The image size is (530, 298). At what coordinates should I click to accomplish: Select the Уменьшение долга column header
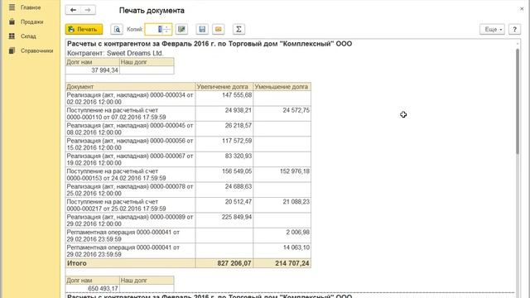pos(282,87)
